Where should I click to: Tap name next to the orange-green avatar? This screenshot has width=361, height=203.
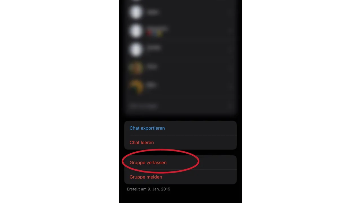pyautogui.click(x=152, y=67)
